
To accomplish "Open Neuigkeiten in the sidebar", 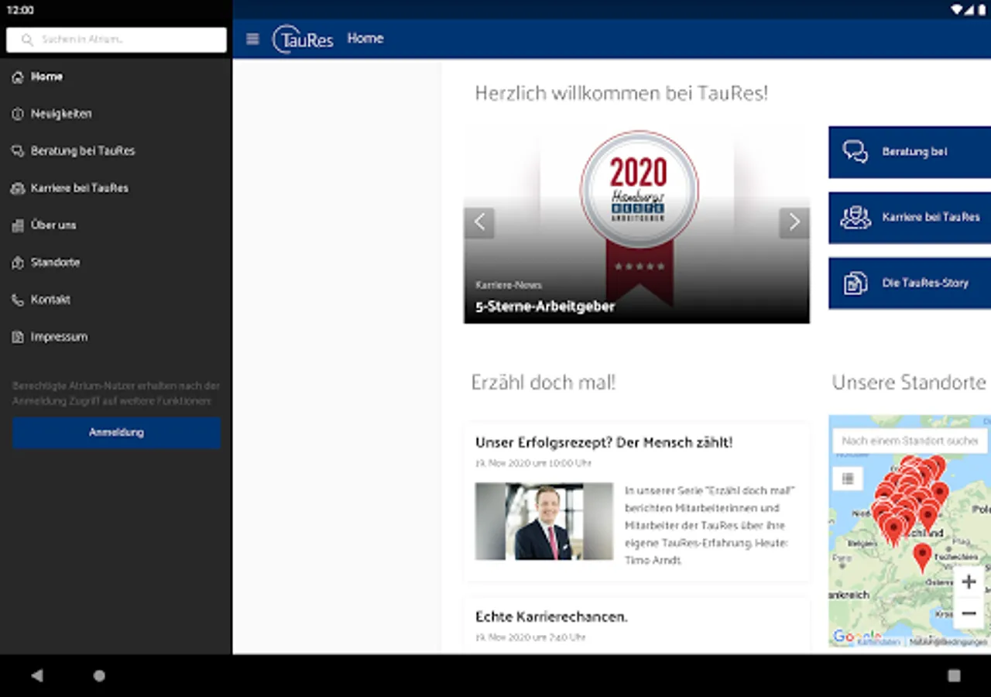I will tap(116, 114).
